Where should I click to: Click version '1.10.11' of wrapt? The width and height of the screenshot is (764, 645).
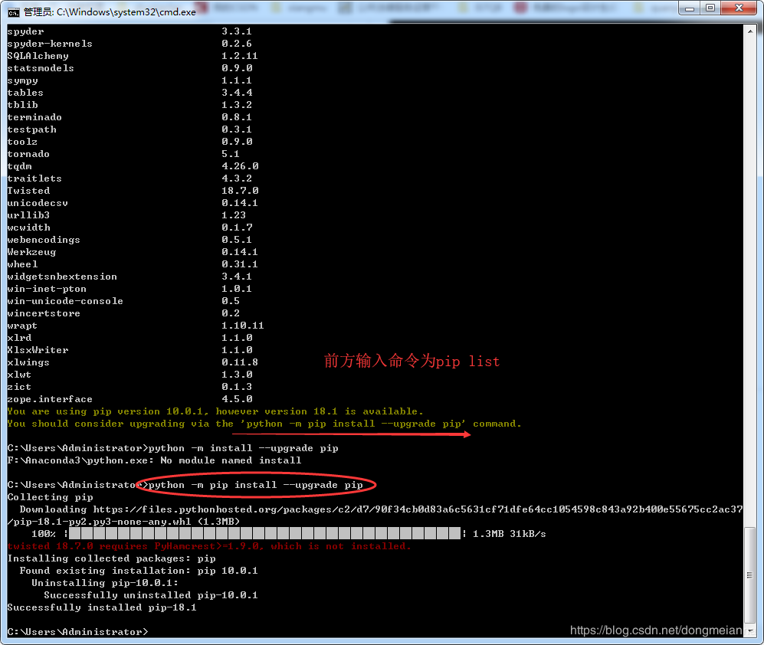point(243,326)
